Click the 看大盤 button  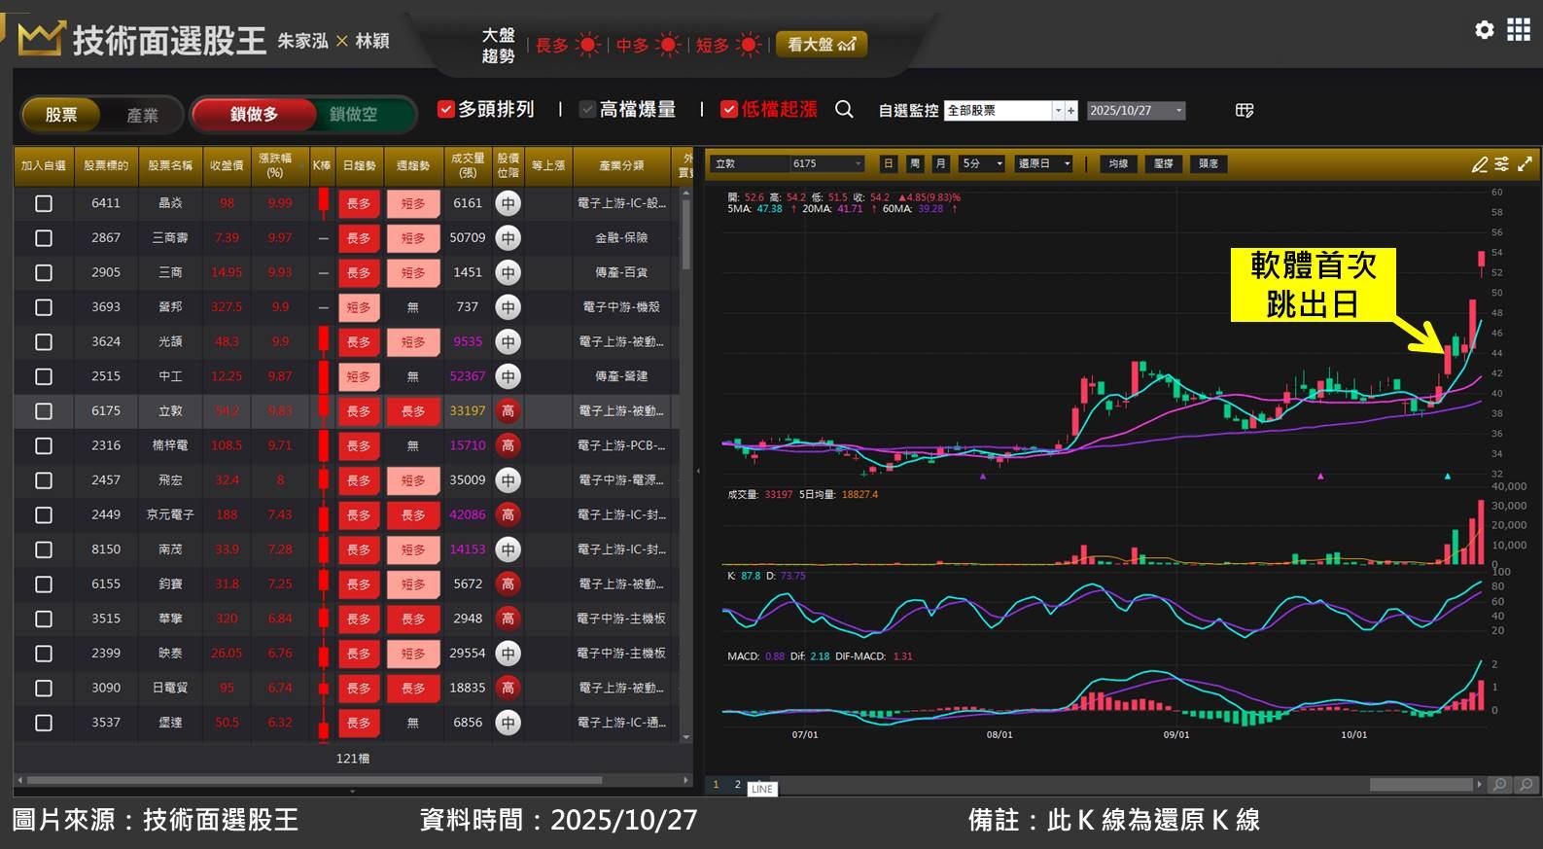822,45
